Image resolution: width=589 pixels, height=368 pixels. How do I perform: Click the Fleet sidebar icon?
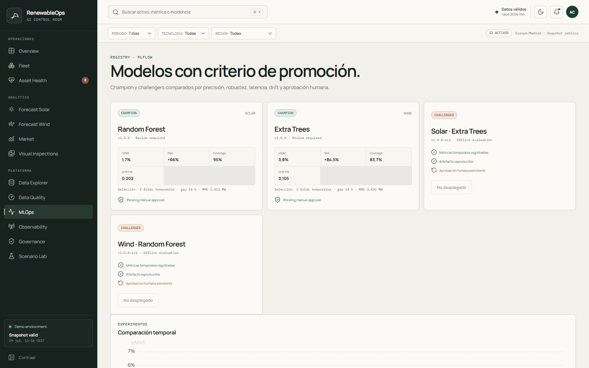click(x=11, y=66)
